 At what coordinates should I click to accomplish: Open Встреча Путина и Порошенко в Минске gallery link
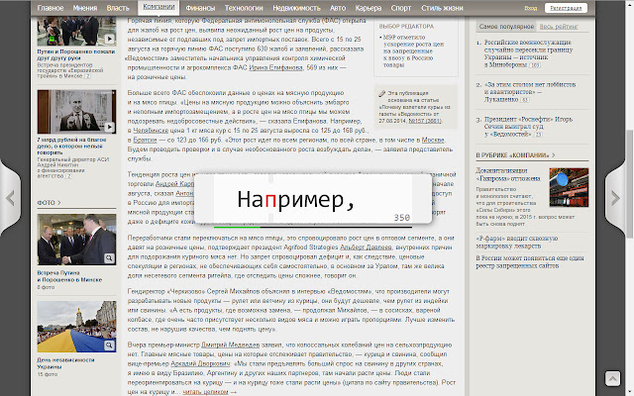click(x=69, y=276)
